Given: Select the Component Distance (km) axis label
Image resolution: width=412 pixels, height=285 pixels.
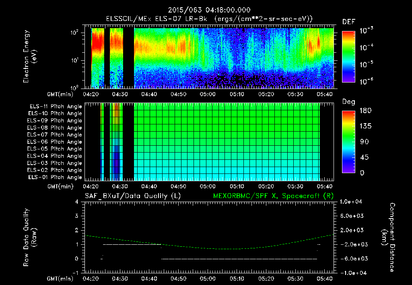Looking at the screenshot, I should (388, 237).
